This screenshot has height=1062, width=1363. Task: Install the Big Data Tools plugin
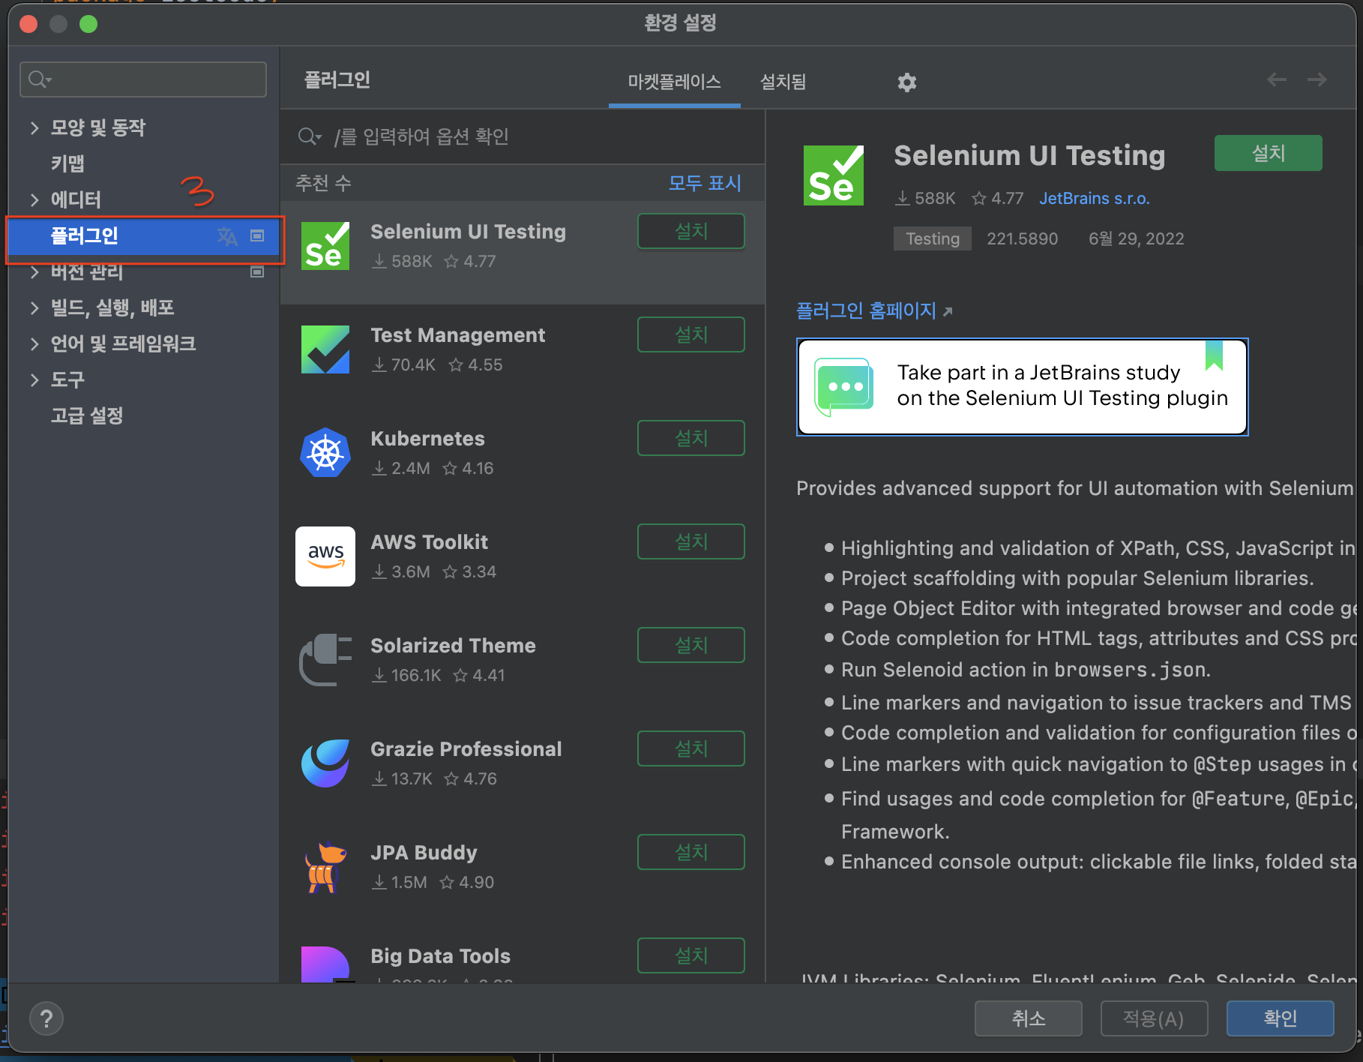[690, 955]
